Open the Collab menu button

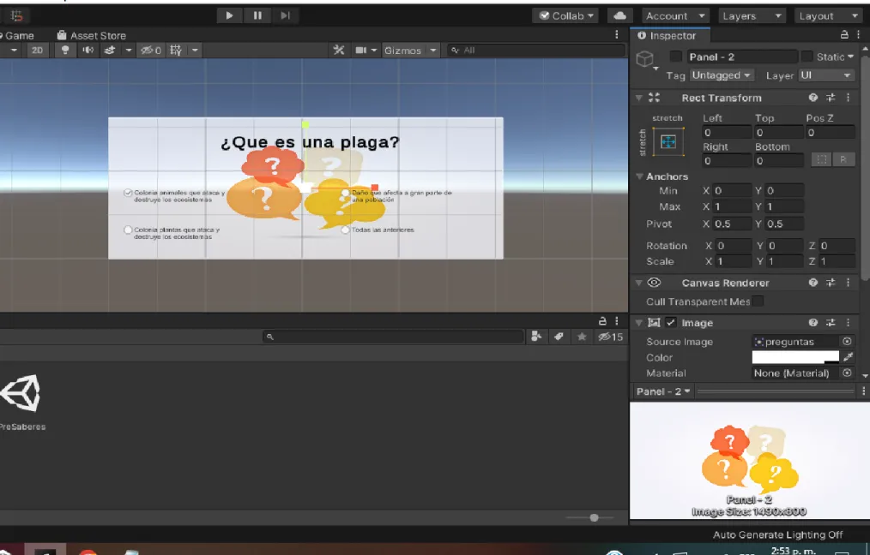tap(566, 15)
